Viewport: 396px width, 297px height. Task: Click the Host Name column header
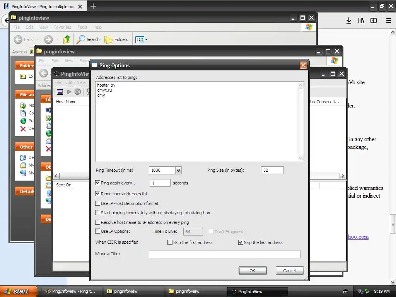pos(71,102)
